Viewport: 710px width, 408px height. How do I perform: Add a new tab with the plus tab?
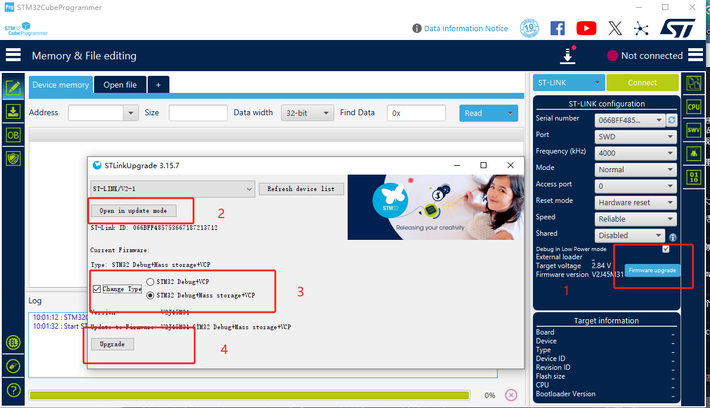click(158, 85)
